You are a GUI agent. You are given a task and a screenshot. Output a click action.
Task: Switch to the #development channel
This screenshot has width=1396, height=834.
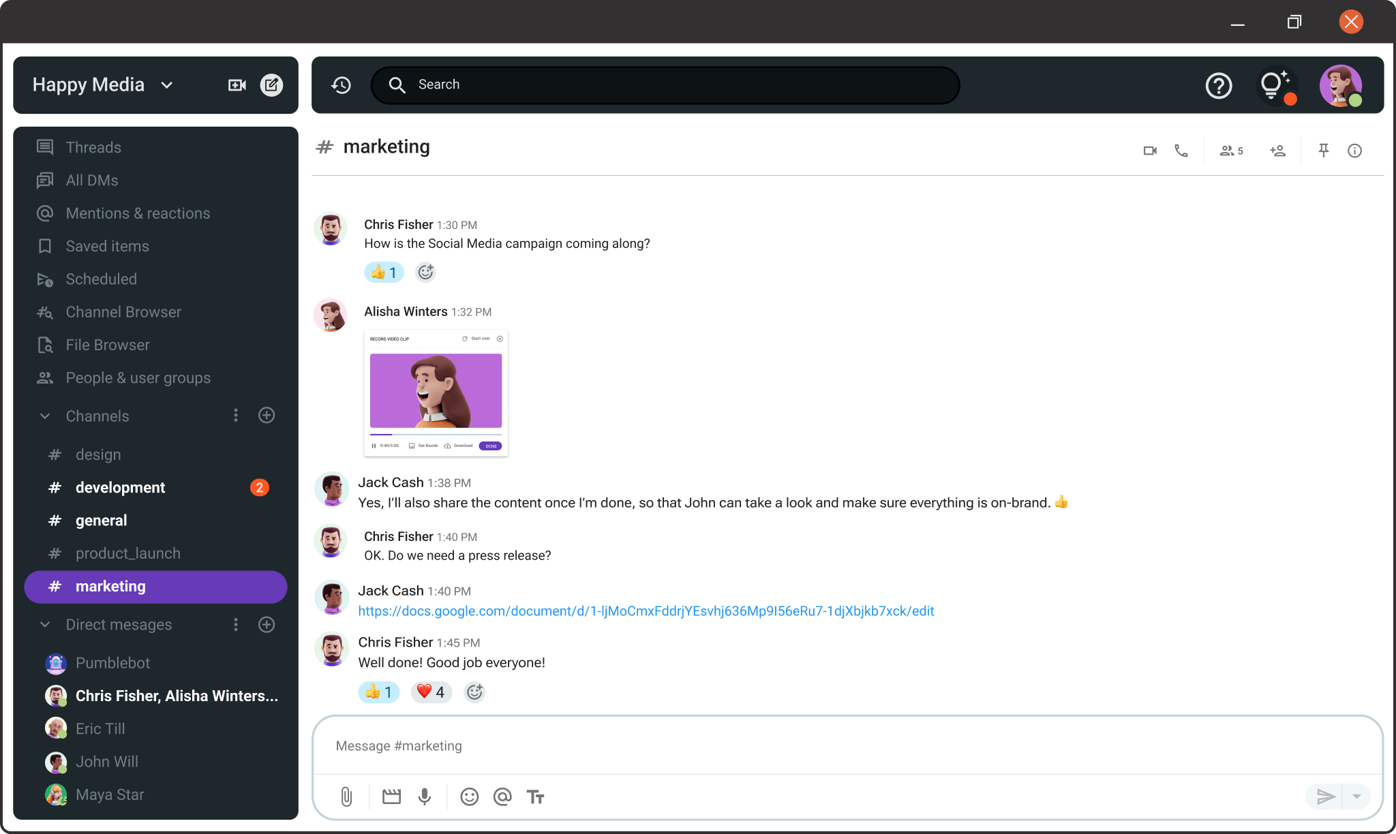coord(120,486)
